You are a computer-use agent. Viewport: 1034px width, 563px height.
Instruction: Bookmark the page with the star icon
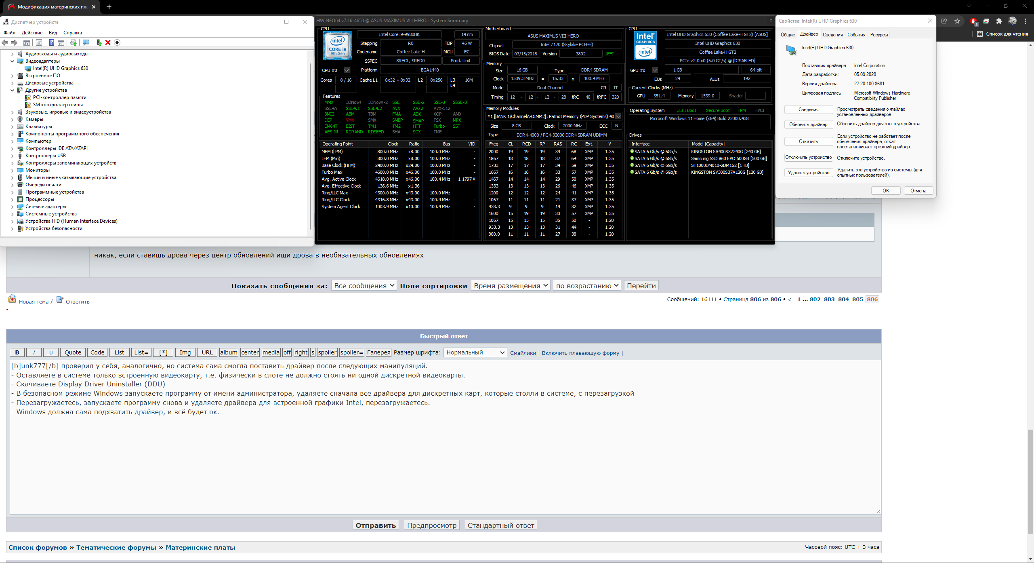(957, 21)
